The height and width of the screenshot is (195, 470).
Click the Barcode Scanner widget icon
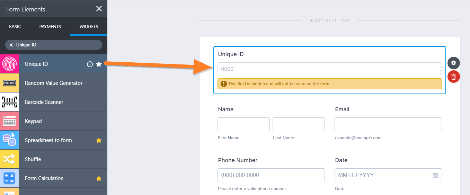coord(9,102)
